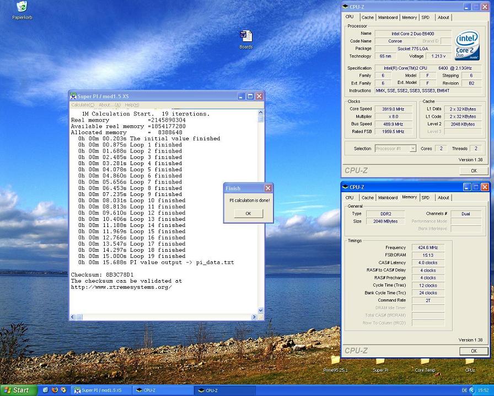Viewport: 494px width, 396px height.
Task: Switch to the SPD tab in the memory CPU-Z window
Action: [425, 198]
